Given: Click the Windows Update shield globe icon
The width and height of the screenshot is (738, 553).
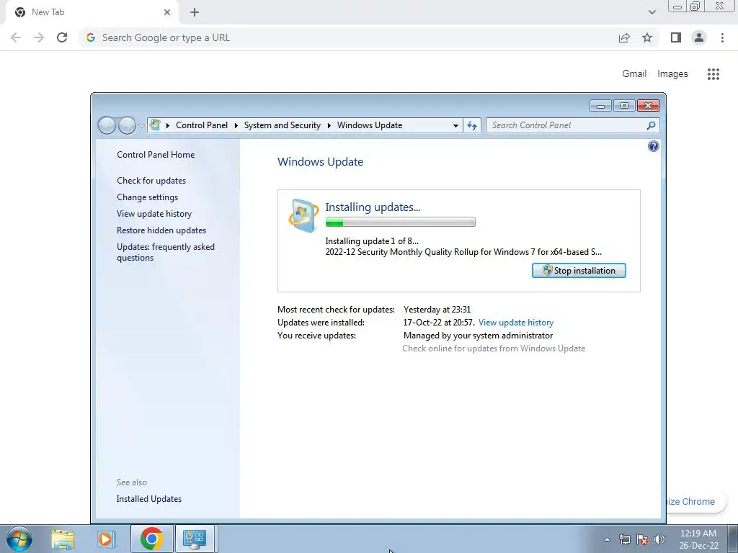Looking at the screenshot, I should [x=303, y=216].
